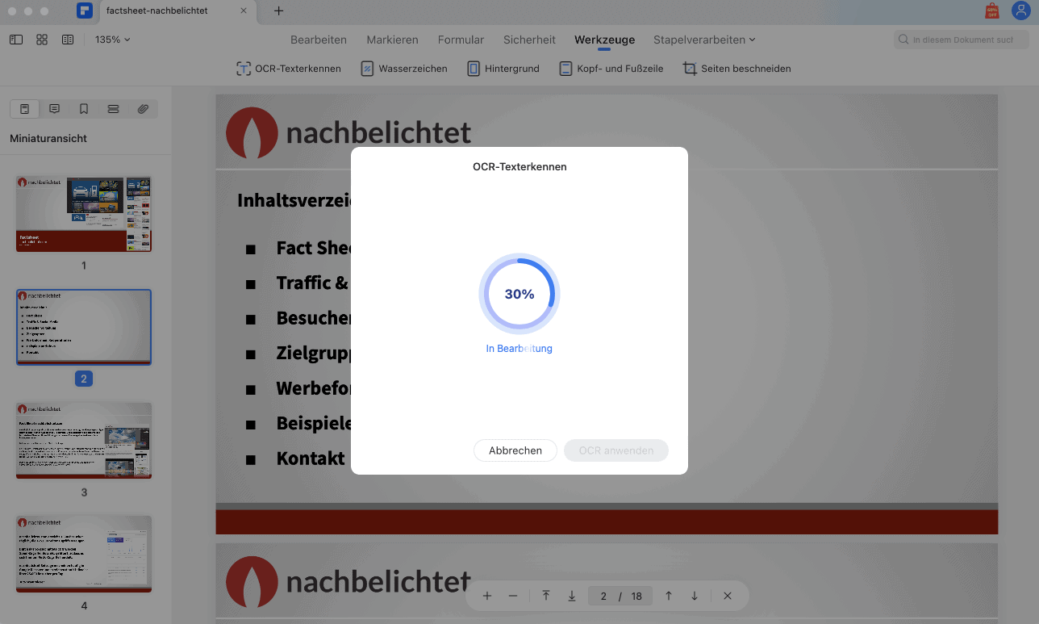
Task: Open the 135% zoom level dropdown
Action: 112,40
